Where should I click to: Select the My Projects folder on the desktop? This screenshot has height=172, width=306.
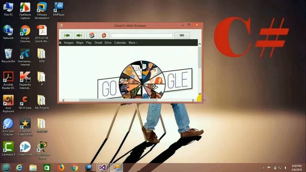(42, 102)
